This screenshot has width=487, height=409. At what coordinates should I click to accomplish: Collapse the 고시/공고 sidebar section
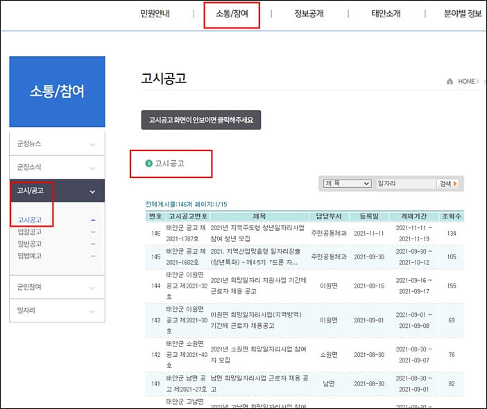[57, 191]
